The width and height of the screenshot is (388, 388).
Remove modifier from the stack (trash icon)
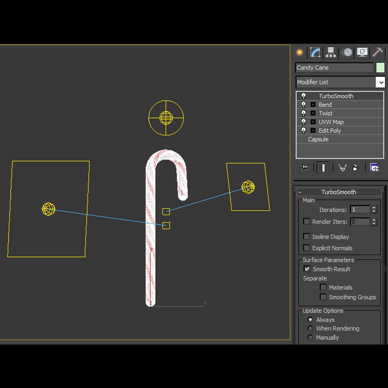(355, 168)
